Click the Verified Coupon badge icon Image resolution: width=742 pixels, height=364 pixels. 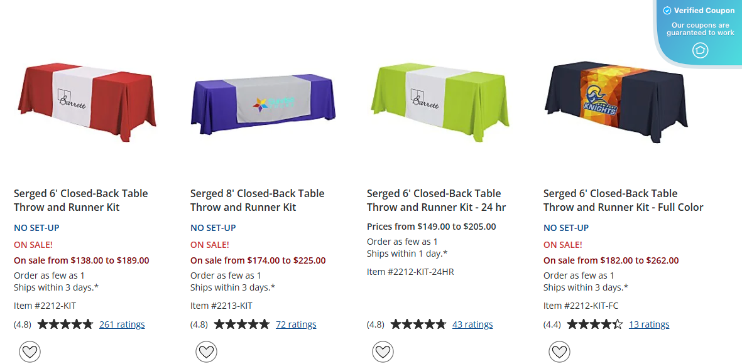[700, 50]
